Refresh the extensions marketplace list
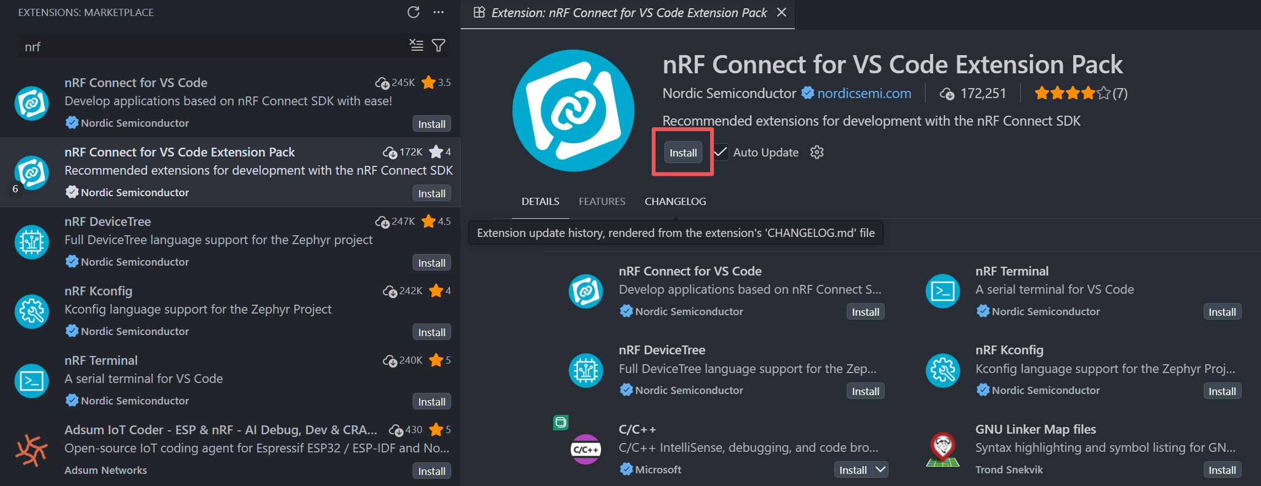This screenshot has height=486, width=1261. click(x=413, y=12)
